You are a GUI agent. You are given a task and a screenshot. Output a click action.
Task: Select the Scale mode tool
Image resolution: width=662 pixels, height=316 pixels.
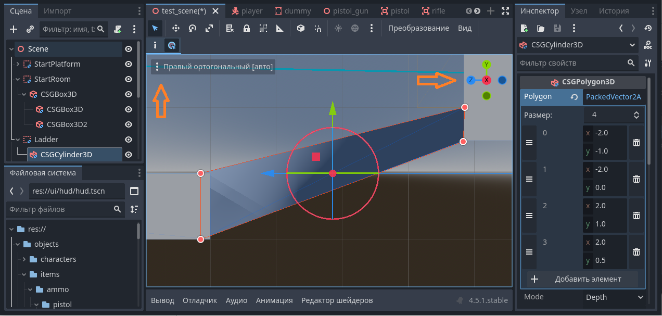click(209, 29)
